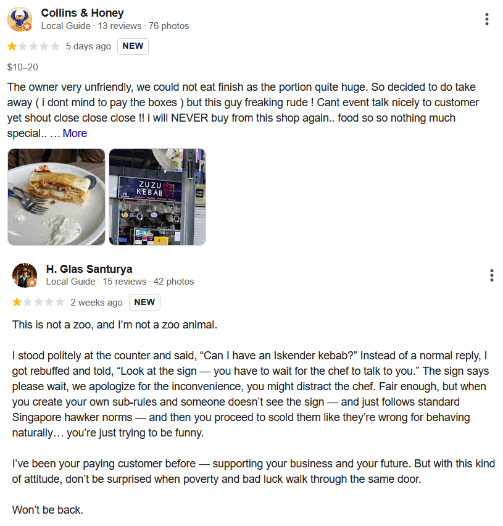The image size is (503, 526).
Task: Click Collins & Honey profile avatar
Action: pyautogui.click(x=19, y=19)
